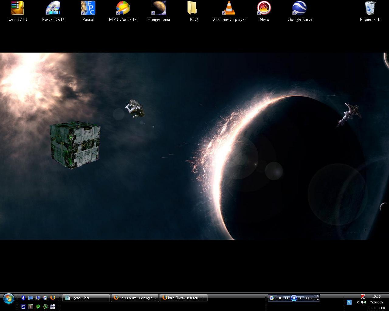Click the system tray volume speaker icon
The image size is (389, 311).
[x=363, y=302]
